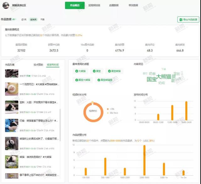The width and height of the screenshot is (201, 184).
Task: Select the 近30天 time range
Action: point(33,20)
